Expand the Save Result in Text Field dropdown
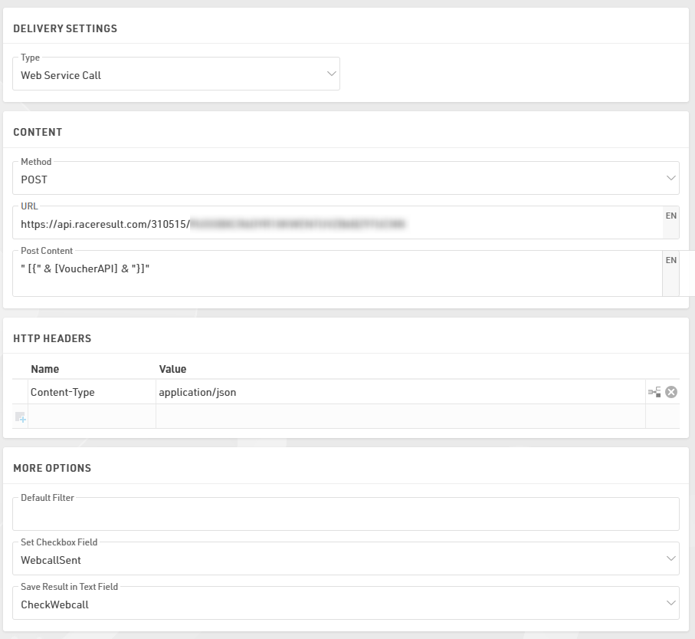695x639 pixels. [x=346, y=604]
